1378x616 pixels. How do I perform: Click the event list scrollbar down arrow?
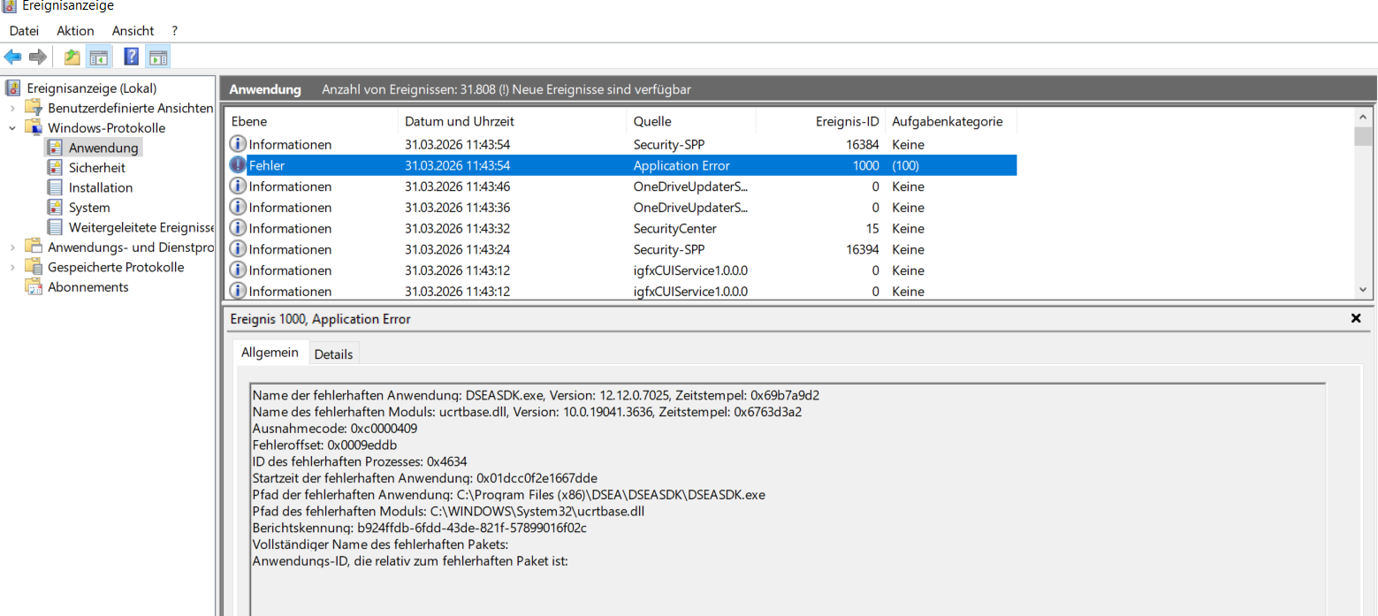[1363, 290]
